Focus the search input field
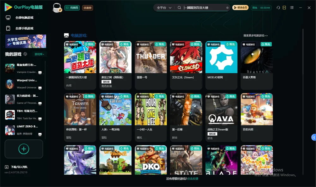Screen dimensions: 316x187 (x=204, y=8)
